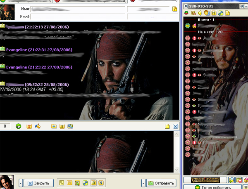Click find/add users magnifier icon

point(231,180)
